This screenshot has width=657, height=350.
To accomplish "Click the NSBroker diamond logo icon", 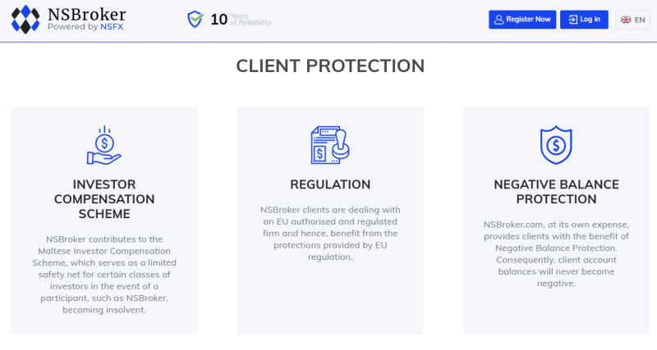I will pyautogui.click(x=25, y=19).
